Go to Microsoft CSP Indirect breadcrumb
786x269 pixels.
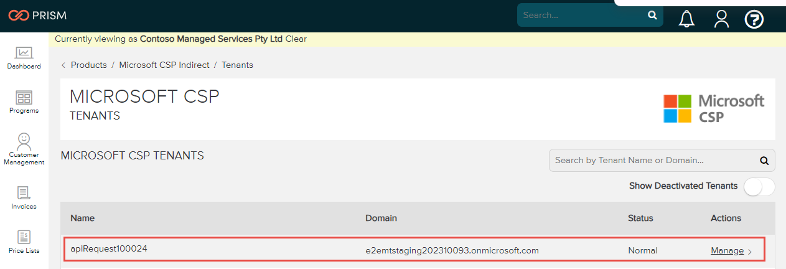point(164,65)
